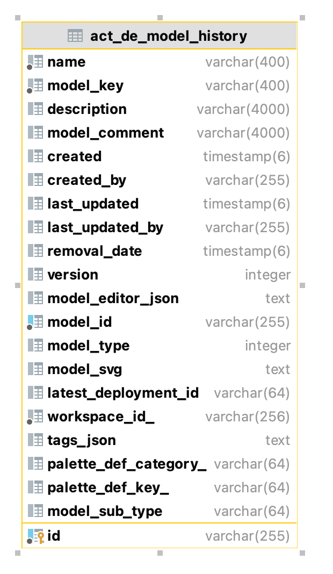
Task: Click the integer type of model_type
Action: (267, 346)
